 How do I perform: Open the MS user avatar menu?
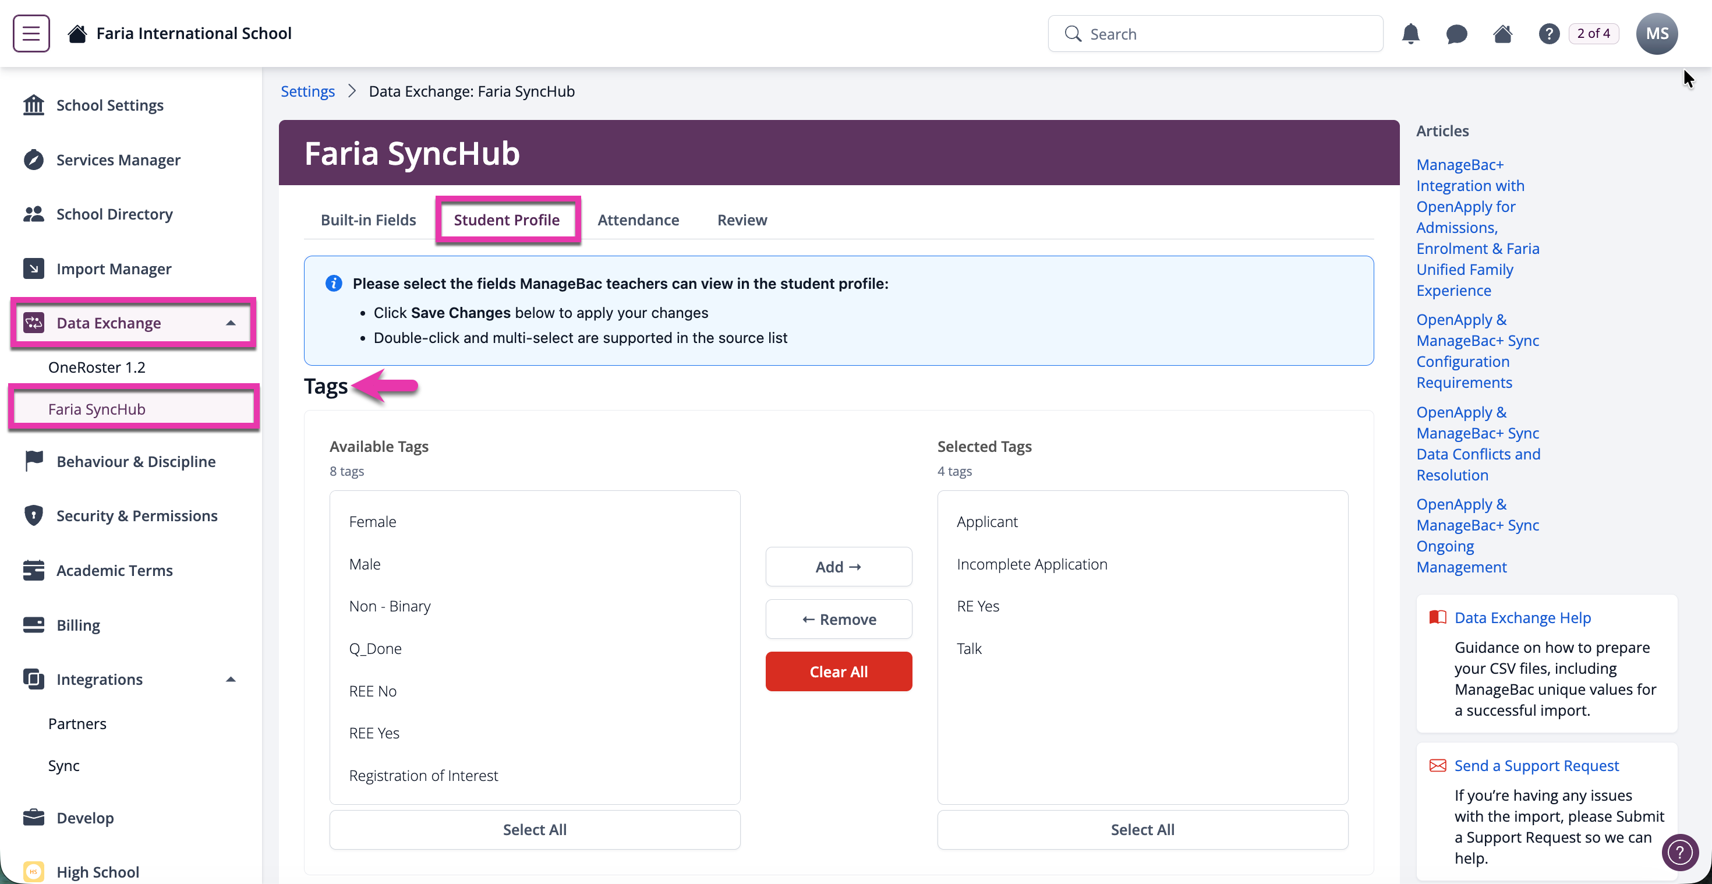pyautogui.click(x=1657, y=33)
